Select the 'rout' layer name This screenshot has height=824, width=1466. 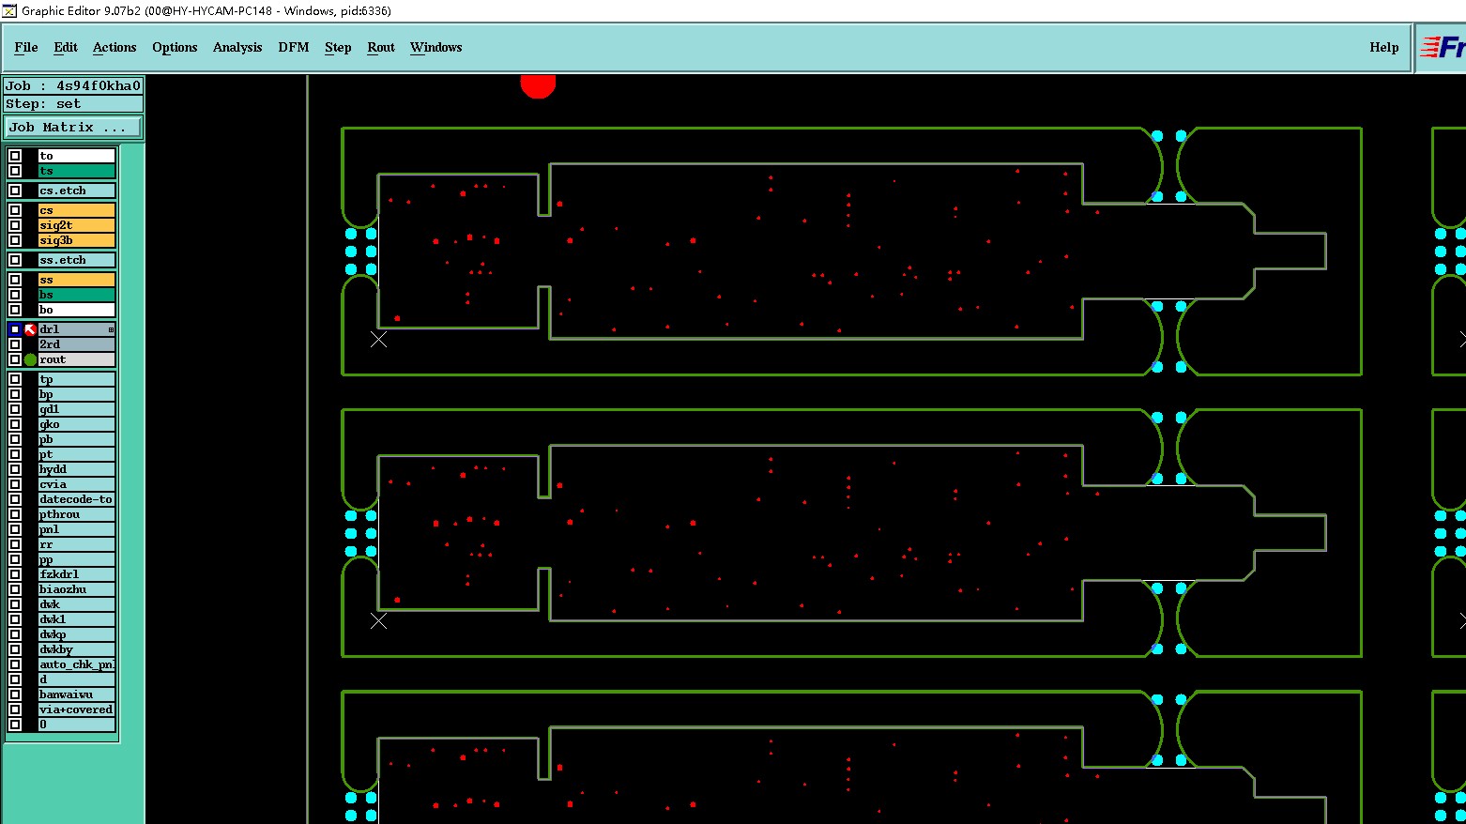[76, 359]
